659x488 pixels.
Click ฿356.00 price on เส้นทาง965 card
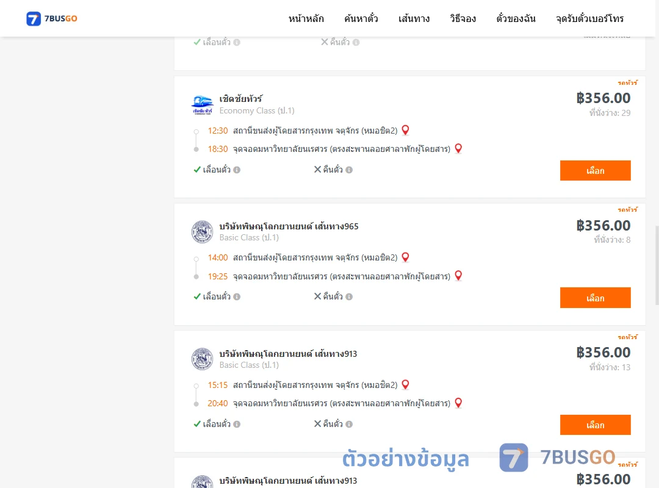coord(603,225)
